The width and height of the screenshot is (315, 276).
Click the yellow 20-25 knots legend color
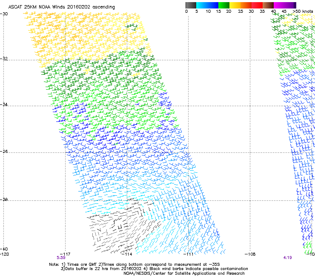[235, 5]
